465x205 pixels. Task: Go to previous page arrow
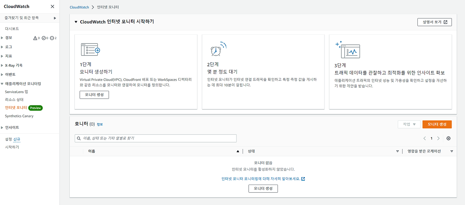pos(425,138)
